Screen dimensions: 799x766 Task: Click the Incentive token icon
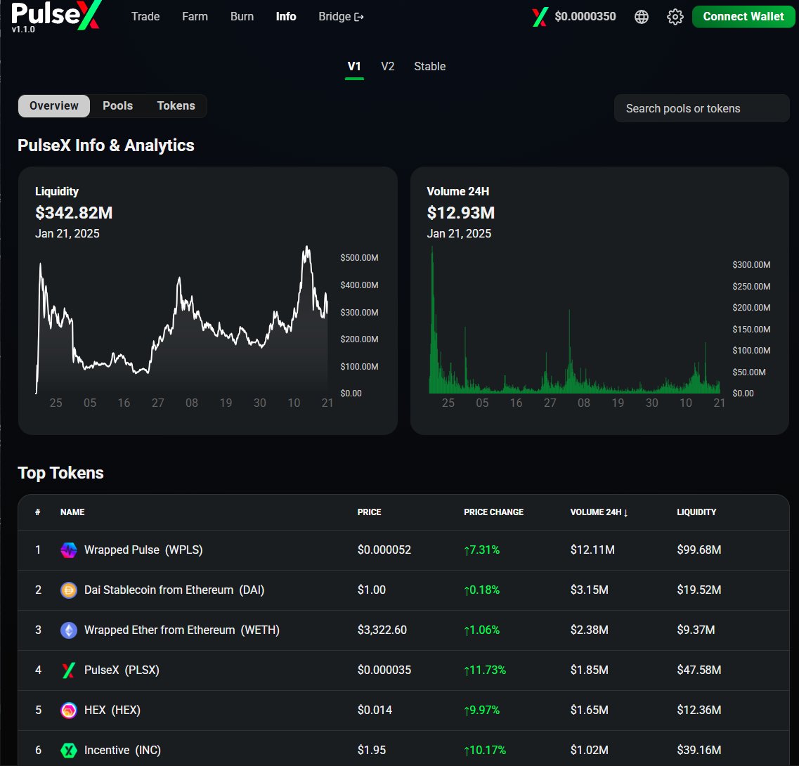69,751
